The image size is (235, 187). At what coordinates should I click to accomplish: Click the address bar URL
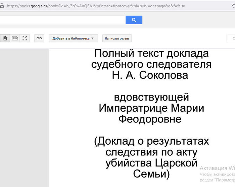tap(96, 6)
